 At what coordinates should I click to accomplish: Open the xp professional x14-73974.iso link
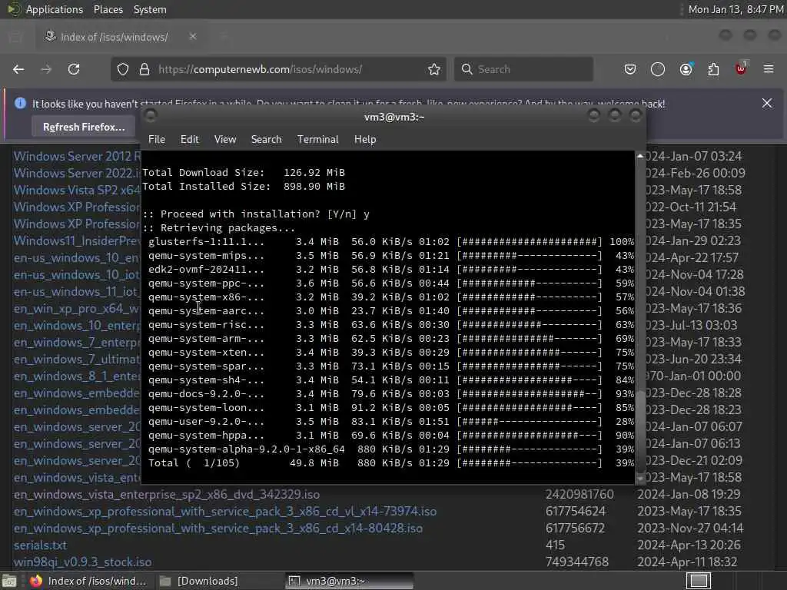pos(225,511)
